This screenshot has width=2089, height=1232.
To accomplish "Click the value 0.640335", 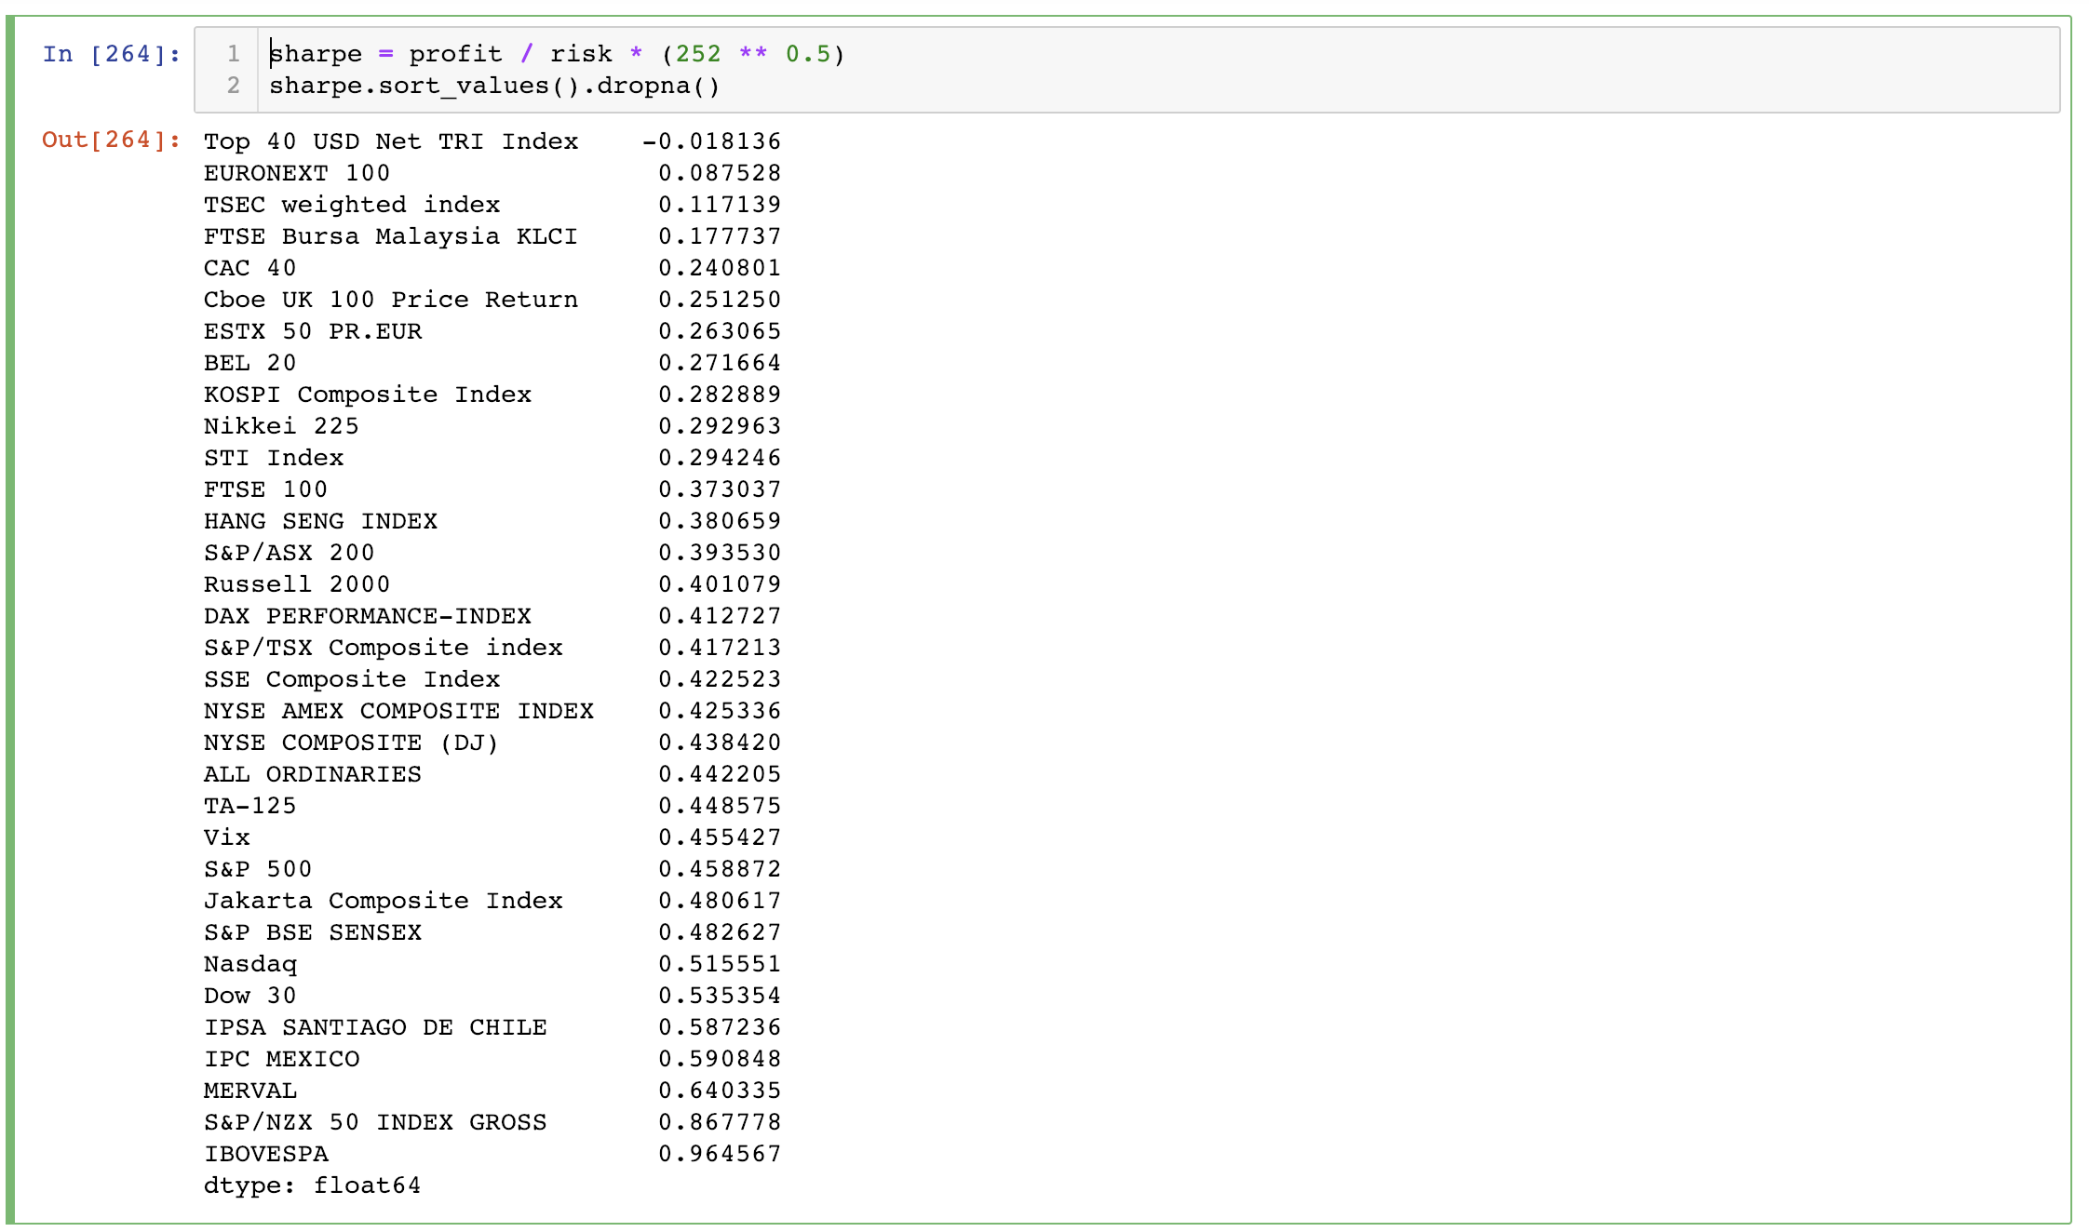I will [720, 1091].
